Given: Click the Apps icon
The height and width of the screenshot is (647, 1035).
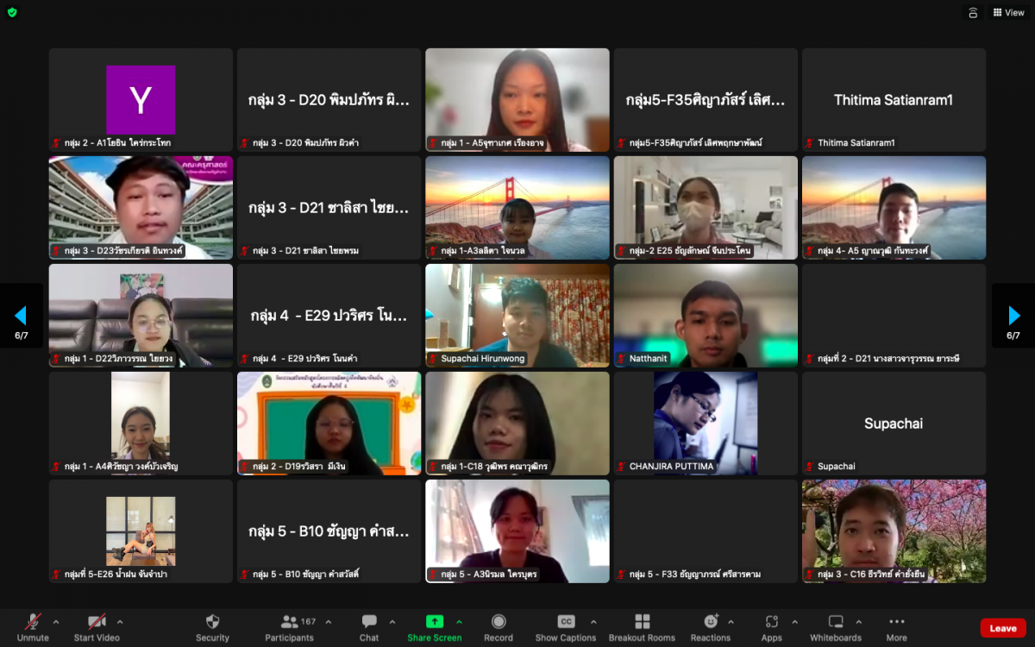Looking at the screenshot, I should point(771,622).
